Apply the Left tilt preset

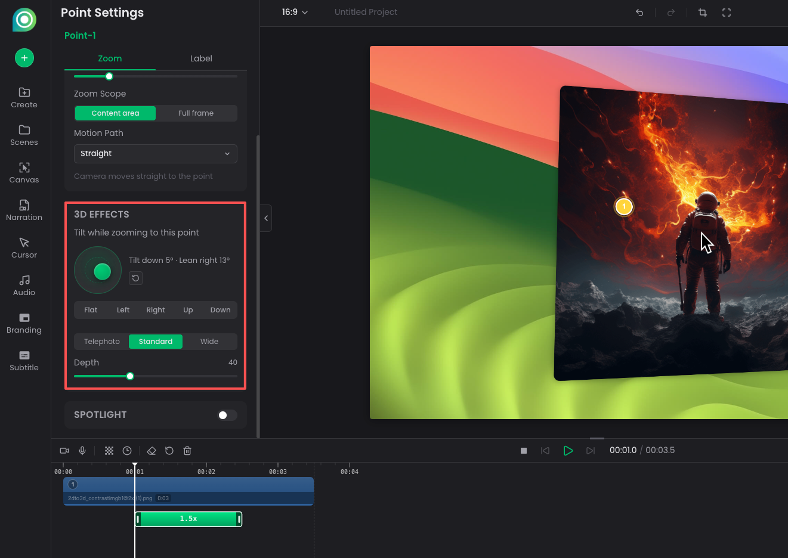click(x=123, y=310)
